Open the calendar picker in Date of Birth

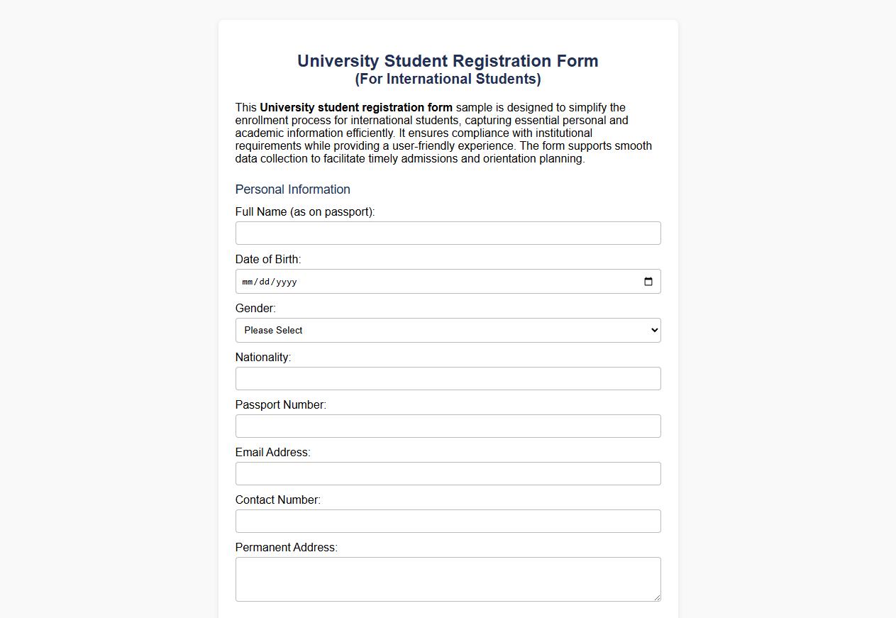(648, 281)
